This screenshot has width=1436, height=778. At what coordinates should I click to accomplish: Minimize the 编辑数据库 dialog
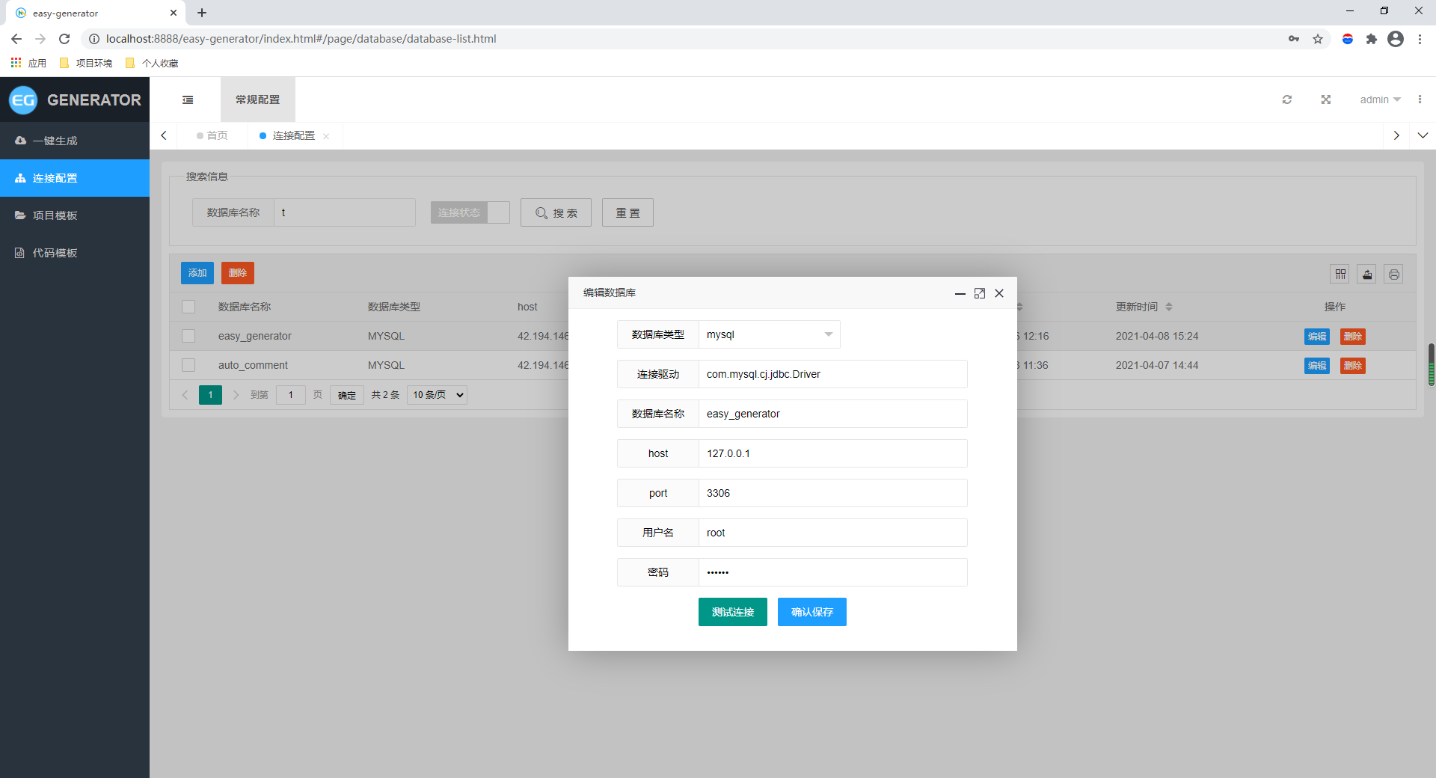960,293
